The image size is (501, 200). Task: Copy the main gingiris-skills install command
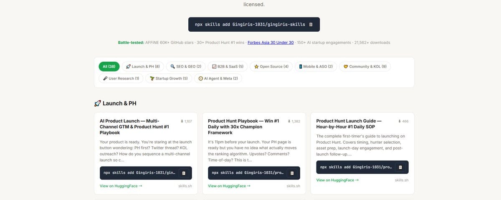point(311,25)
